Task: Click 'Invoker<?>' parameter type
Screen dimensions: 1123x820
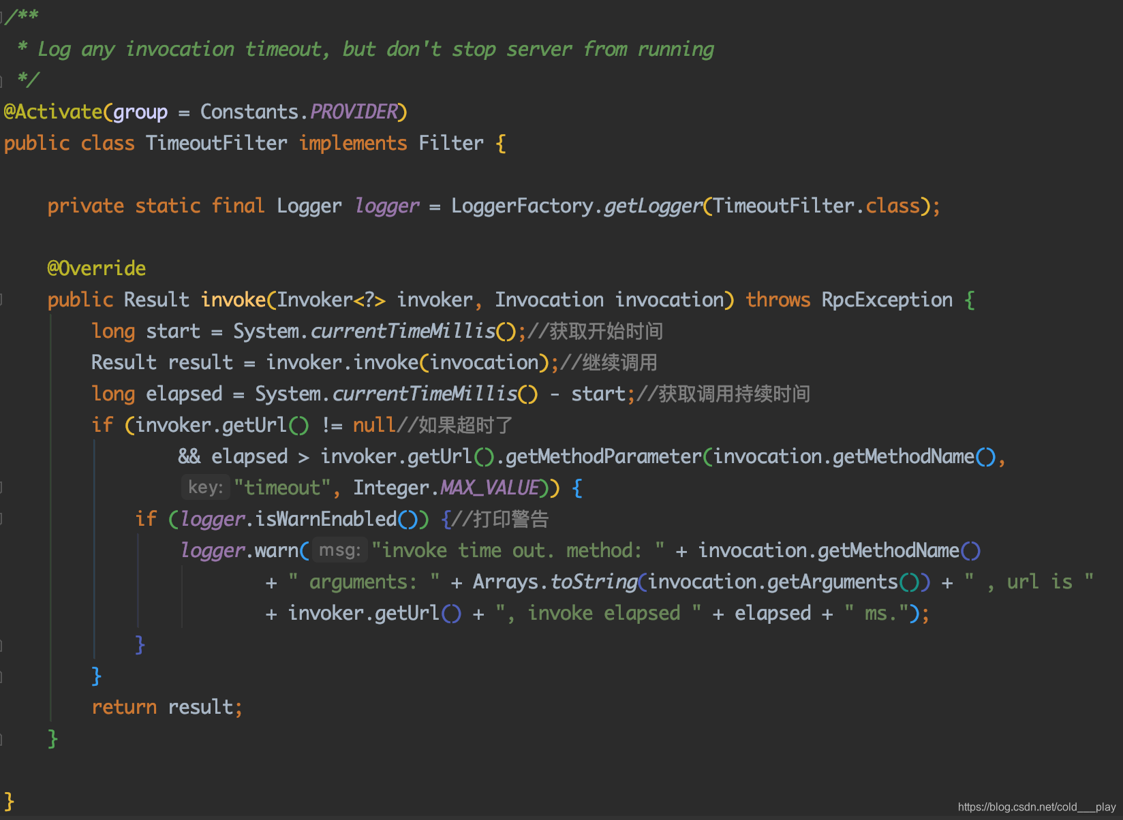Action: [331, 300]
